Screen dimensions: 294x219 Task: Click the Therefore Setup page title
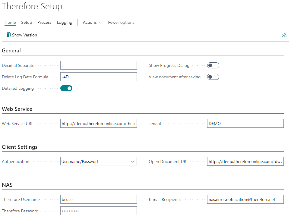tap(32, 6)
